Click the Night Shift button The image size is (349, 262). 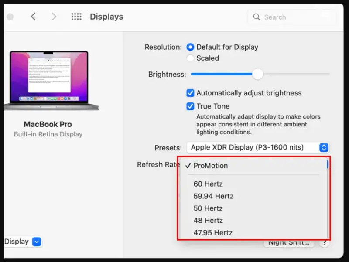tap(289, 243)
